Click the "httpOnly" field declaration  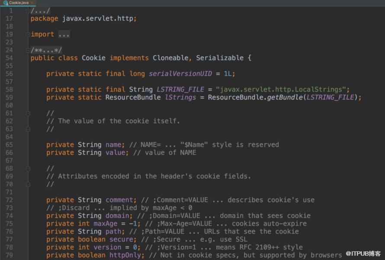pyautogui.click(x=125, y=255)
